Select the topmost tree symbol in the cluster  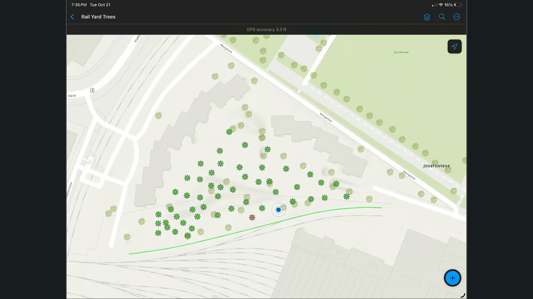[229, 132]
